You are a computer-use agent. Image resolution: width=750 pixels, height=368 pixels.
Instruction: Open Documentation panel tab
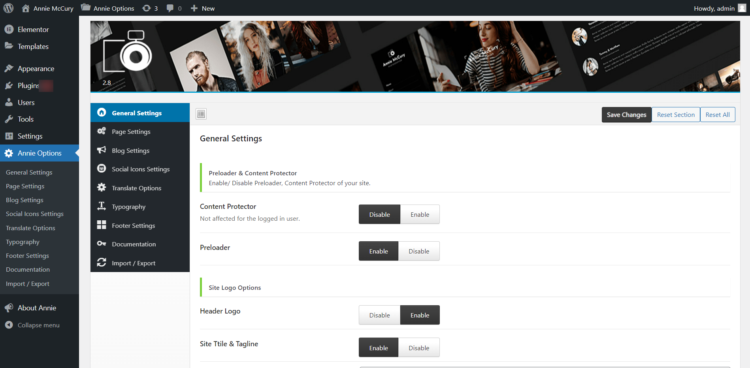point(140,244)
